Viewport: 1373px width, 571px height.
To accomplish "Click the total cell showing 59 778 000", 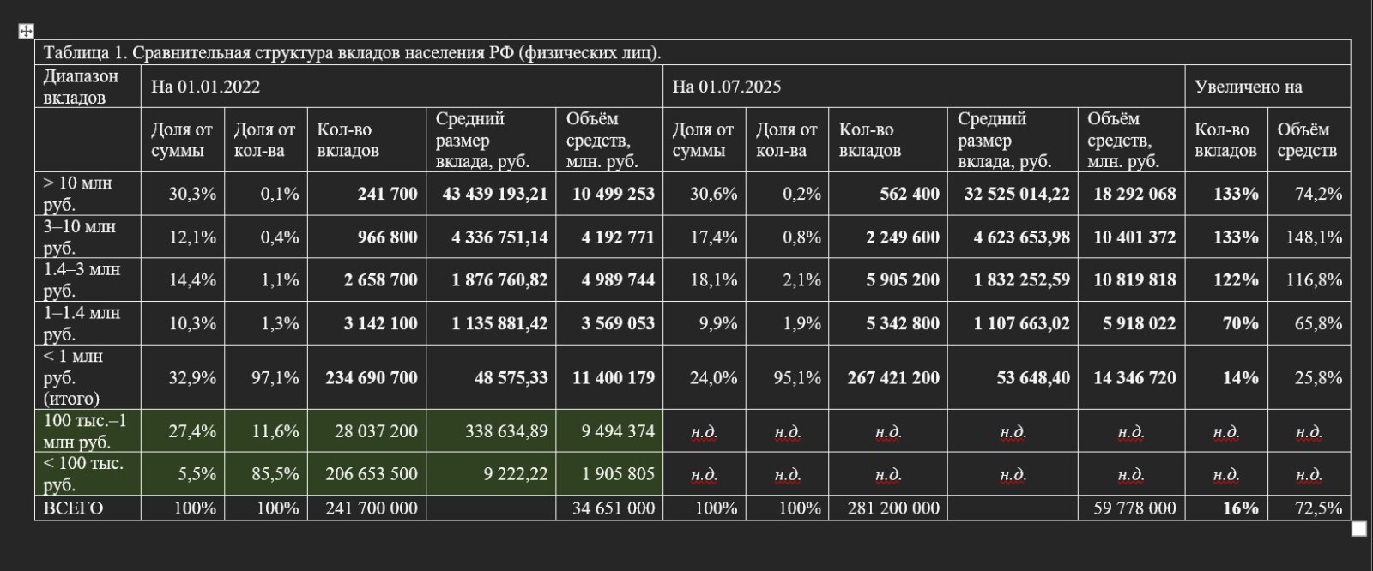I will coord(1134,508).
